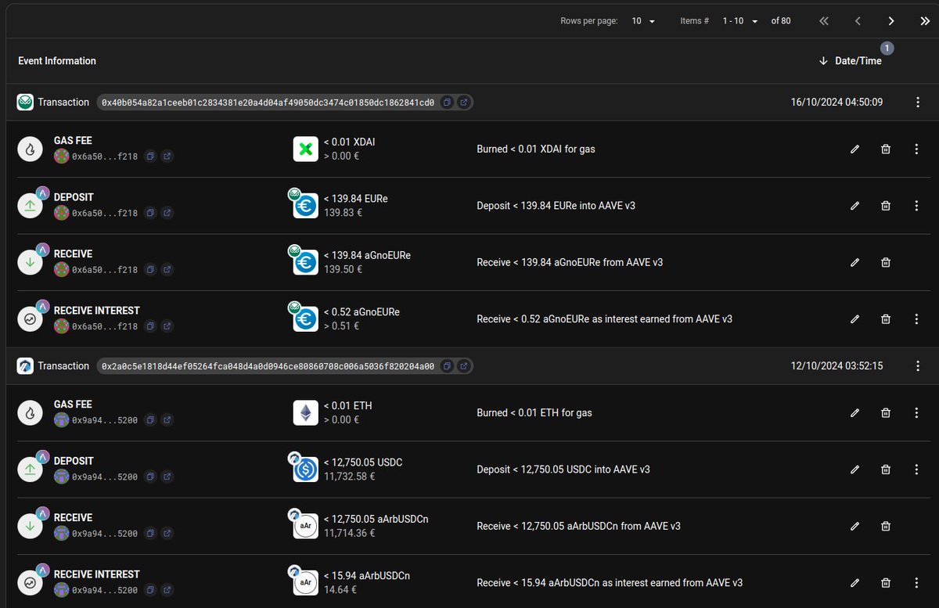939x608 pixels.
Task: Open more options for XDAI gas fee event
Action: click(x=916, y=149)
